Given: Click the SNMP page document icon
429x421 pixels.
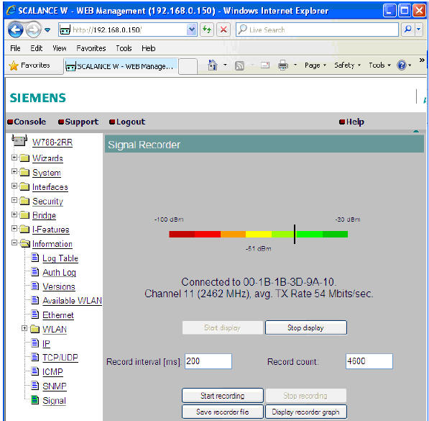Looking at the screenshot, I should click(34, 385).
